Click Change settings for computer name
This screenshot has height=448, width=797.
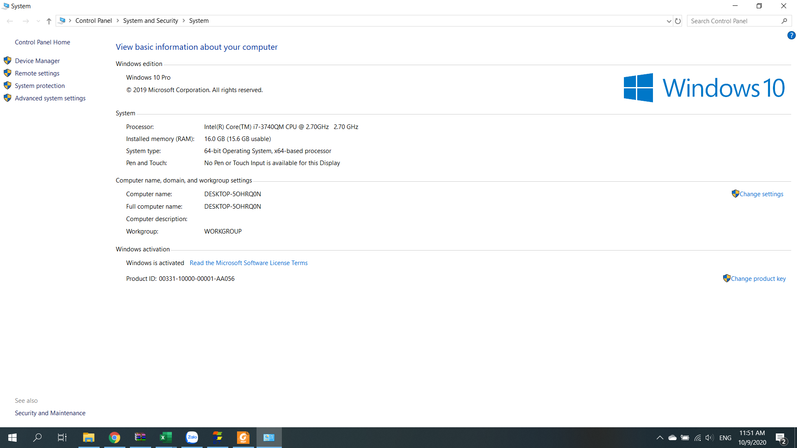(761, 194)
